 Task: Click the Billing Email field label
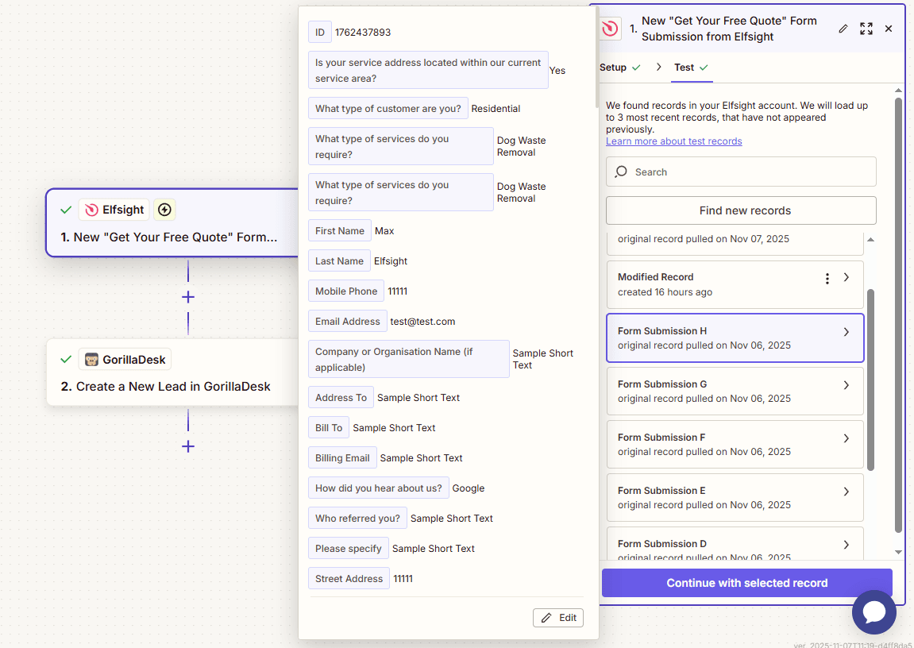(x=342, y=458)
